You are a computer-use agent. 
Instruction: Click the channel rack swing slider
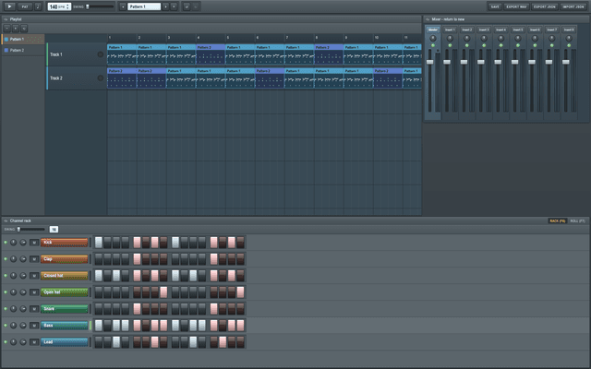click(x=31, y=230)
